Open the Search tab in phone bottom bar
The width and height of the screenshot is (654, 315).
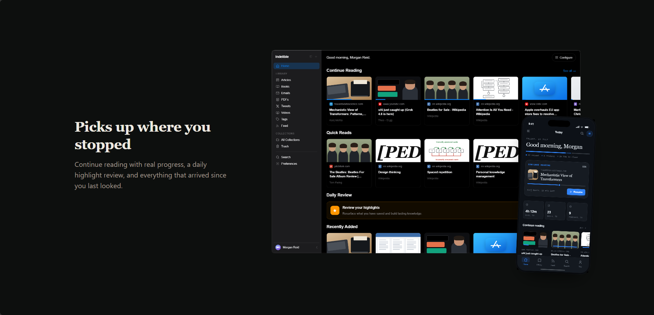point(567,264)
